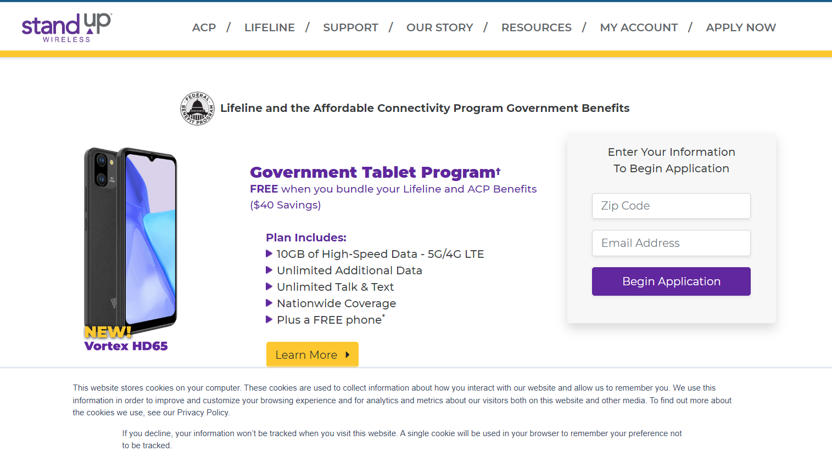Go to the SUPPORT page
Image resolution: width=832 pixels, height=457 pixels.
pyautogui.click(x=350, y=27)
